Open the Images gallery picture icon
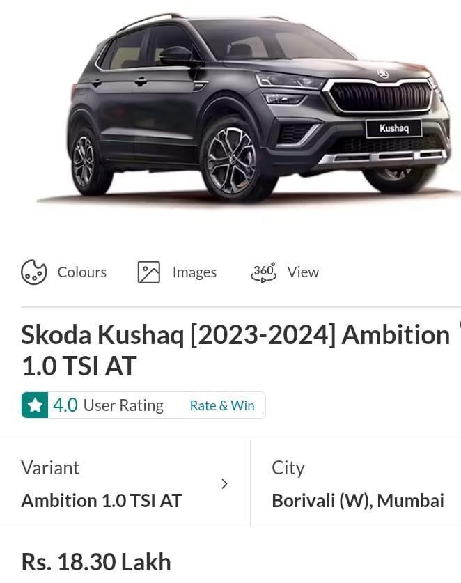This screenshot has width=461, height=583. tap(149, 272)
